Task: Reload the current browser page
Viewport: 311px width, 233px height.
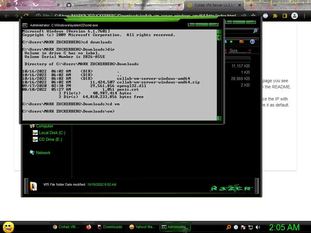Action: point(26,16)
